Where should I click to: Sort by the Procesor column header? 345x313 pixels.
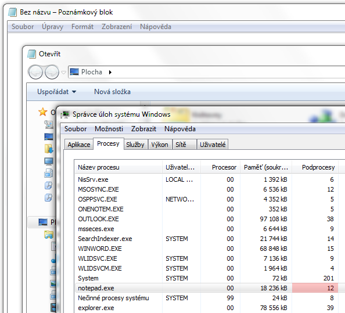tap(220, 167)
